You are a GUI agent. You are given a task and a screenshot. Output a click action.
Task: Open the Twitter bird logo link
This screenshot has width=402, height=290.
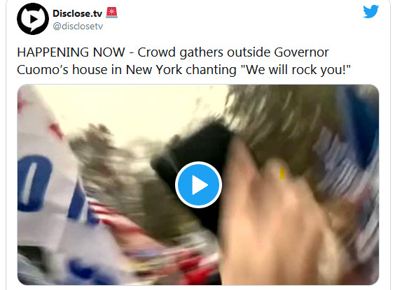[x=370, y=11]
